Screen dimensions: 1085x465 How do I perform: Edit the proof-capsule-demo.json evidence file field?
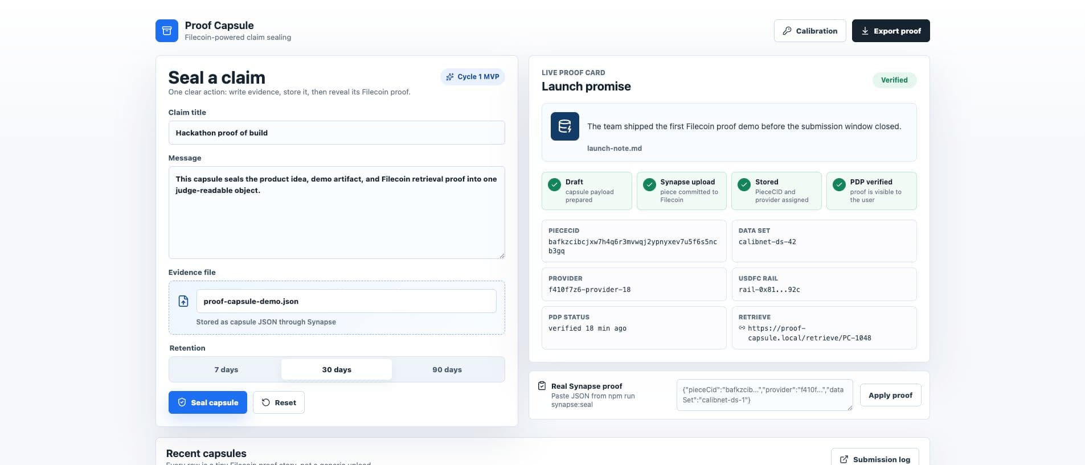[346, 301]
